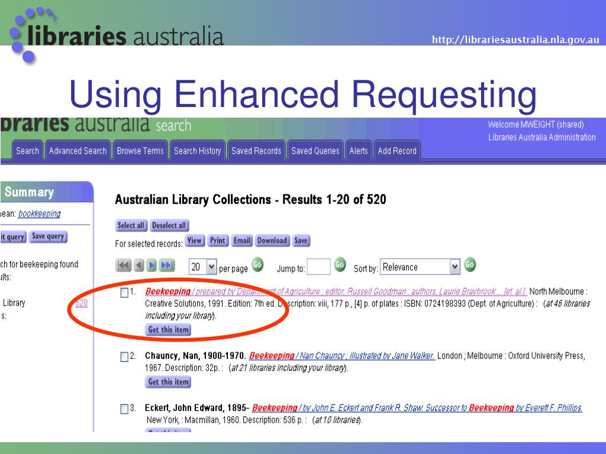Open the Saved Queries tab

click(315, 151)
